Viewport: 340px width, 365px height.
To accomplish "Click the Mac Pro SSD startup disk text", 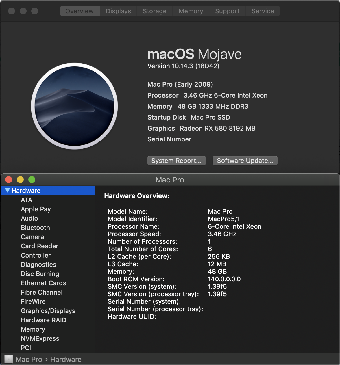I will [210, 117].
